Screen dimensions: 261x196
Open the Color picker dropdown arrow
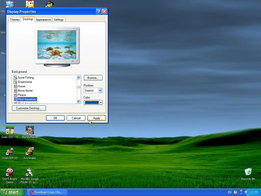101,103
